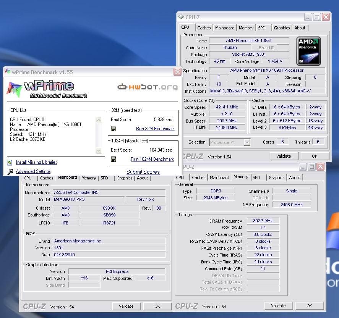
Task: Click OK in top CPU-Z window
Action: click(x=315, y=156)
